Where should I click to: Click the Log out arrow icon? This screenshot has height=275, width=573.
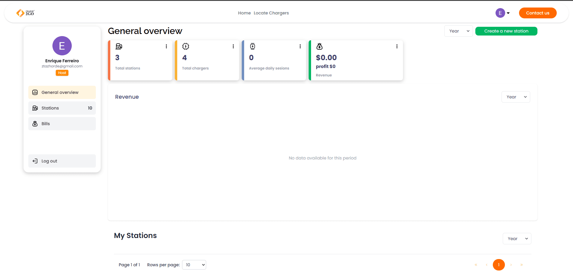click(35, 161)
